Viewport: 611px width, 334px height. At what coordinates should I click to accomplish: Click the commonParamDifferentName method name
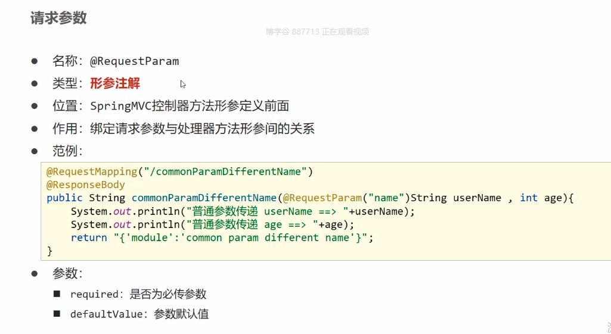pos(204,198)
